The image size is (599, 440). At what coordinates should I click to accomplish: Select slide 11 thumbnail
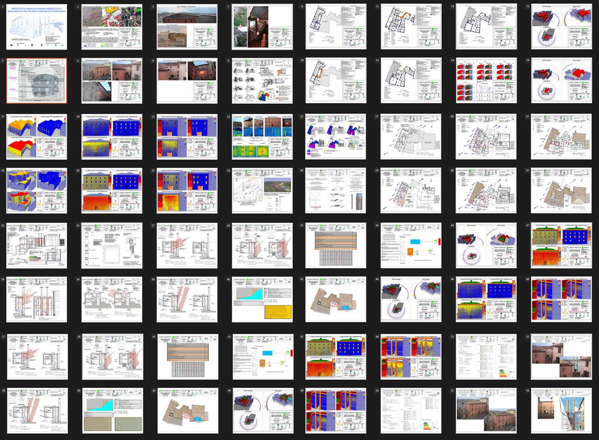pyautogui.click(x=411, y=27)
